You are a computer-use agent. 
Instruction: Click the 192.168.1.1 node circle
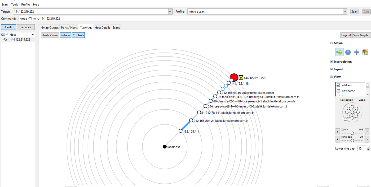[180, 131]
